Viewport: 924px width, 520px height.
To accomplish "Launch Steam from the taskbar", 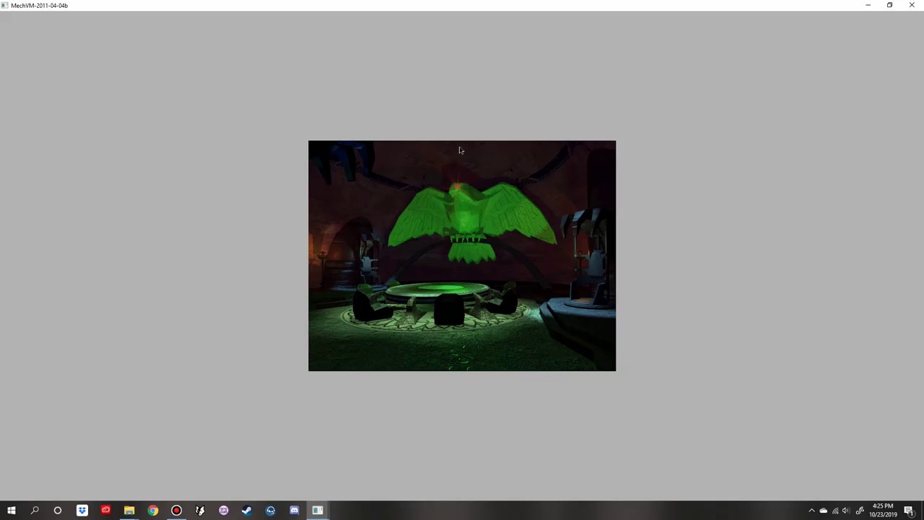I will point(247,511).
